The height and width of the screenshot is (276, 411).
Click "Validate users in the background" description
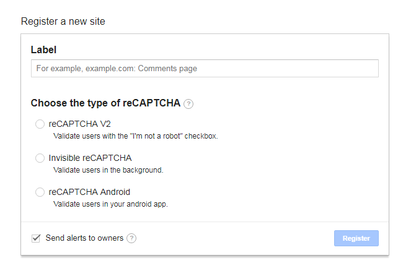pyautogui.click(x=108, y=170)
